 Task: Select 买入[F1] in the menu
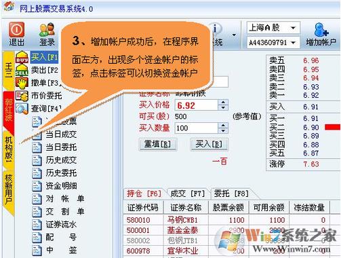pos(45,57)
